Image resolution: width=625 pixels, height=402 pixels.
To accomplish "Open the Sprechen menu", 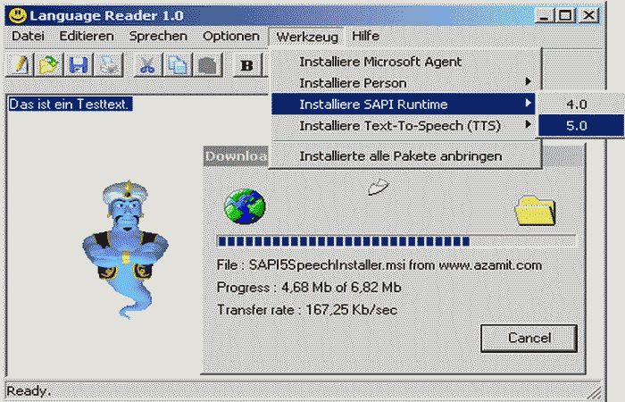I will pyautogui.click(x=158, y=36).
